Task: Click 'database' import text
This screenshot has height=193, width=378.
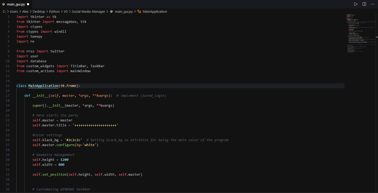Action: (38, 61)
